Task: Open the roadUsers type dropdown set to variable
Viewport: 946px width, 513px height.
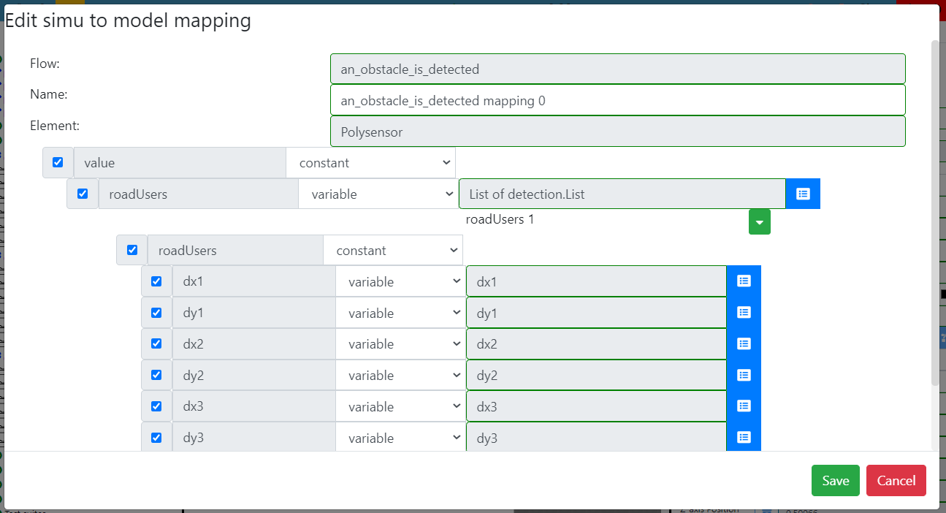Action: pyautogui.click(x=378, y=194)
